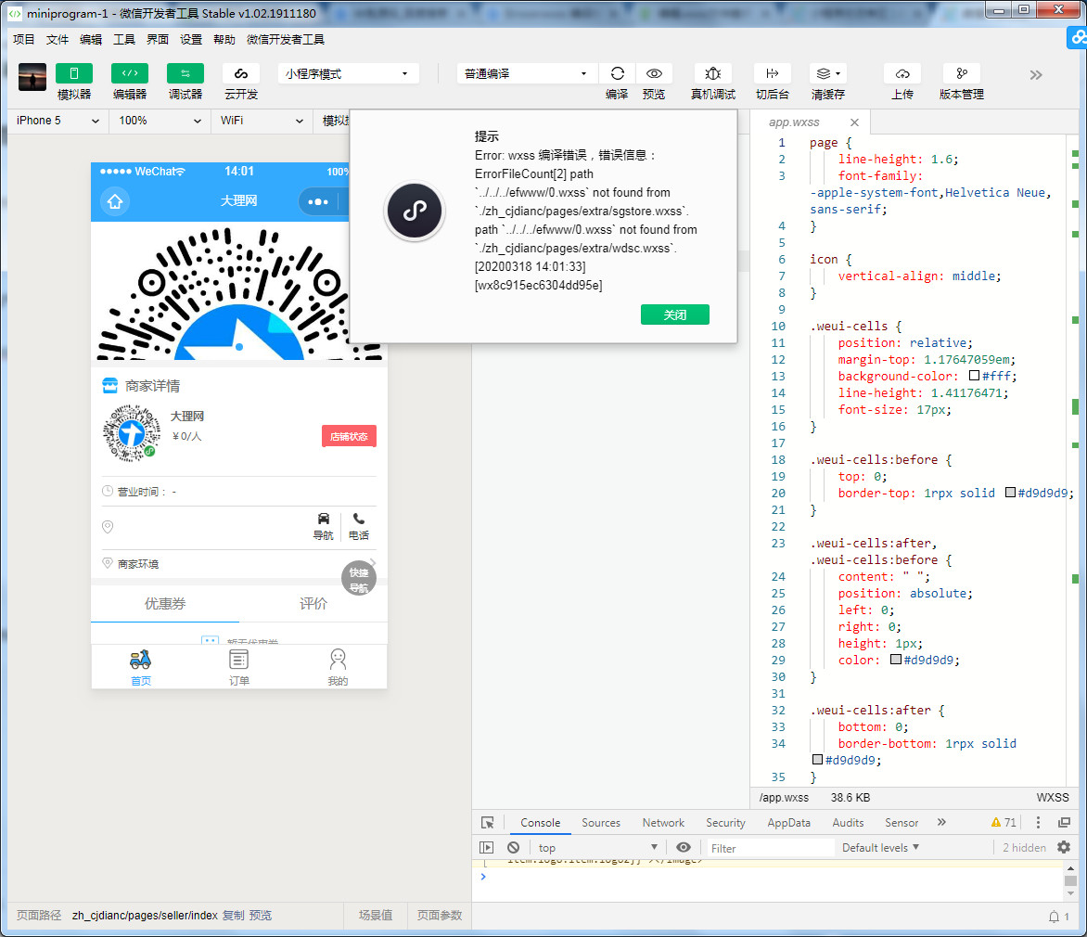1087x937 pixels.
Task: Click the 编译 compile refresh icon
Action: point(617,73)
